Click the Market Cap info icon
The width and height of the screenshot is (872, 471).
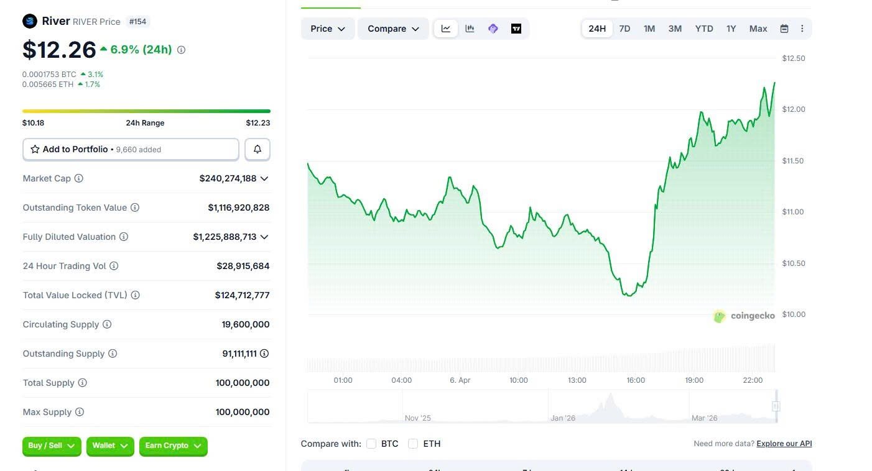[x=79, y=178]
